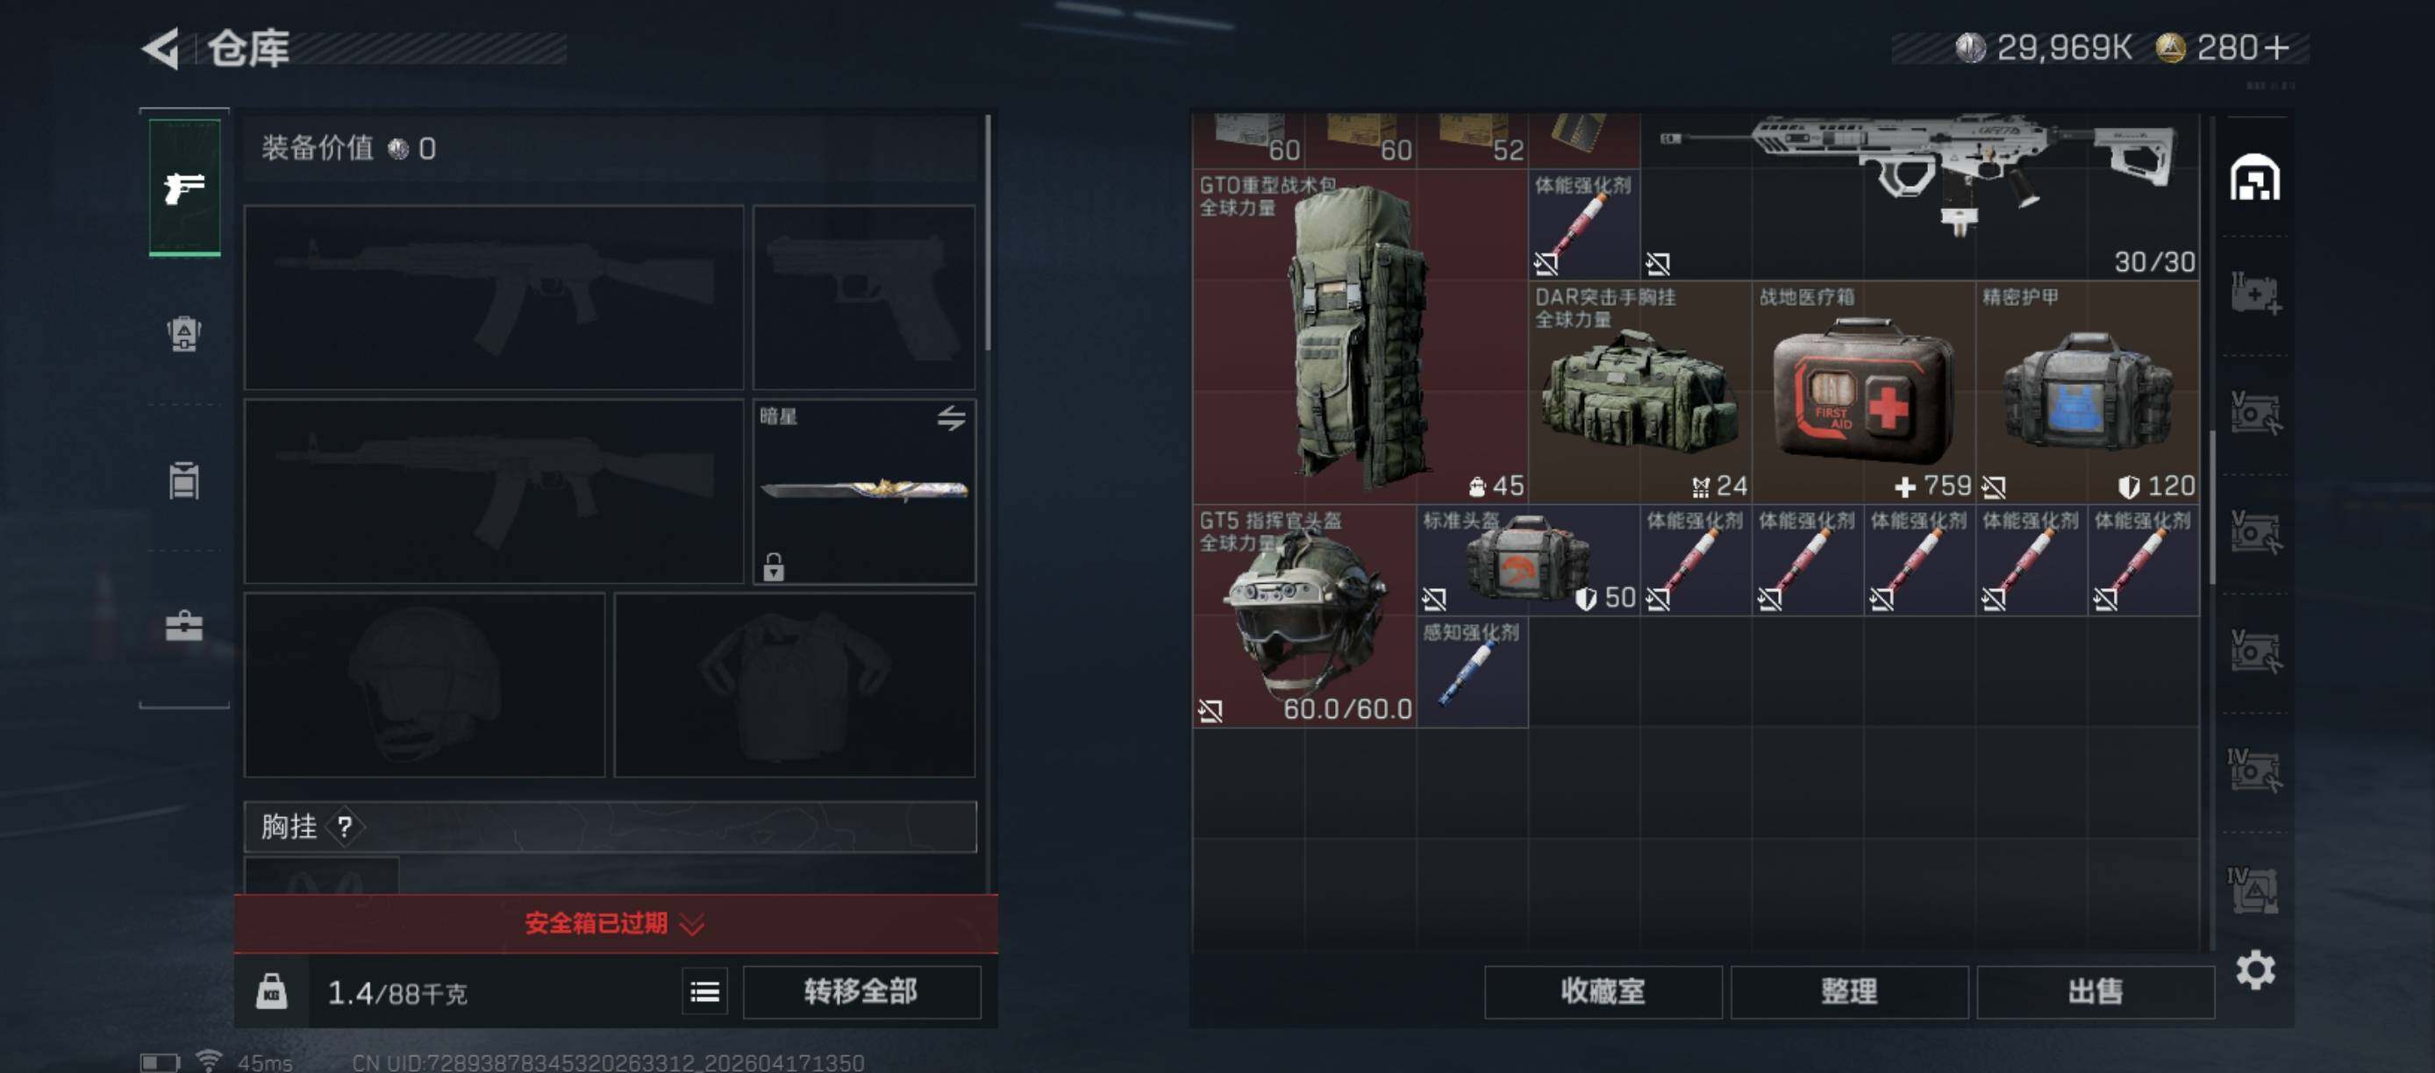Open the list view icon beside the weight
Image resolution: width=2435 pixels, height=1073 pixels.
pos(704,991)
